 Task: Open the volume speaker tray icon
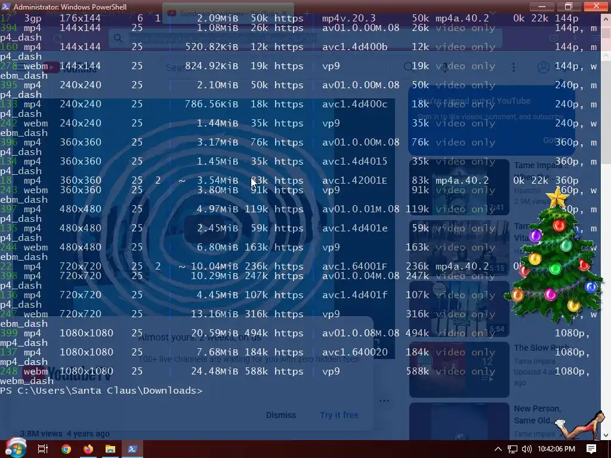tap(526, 449)
